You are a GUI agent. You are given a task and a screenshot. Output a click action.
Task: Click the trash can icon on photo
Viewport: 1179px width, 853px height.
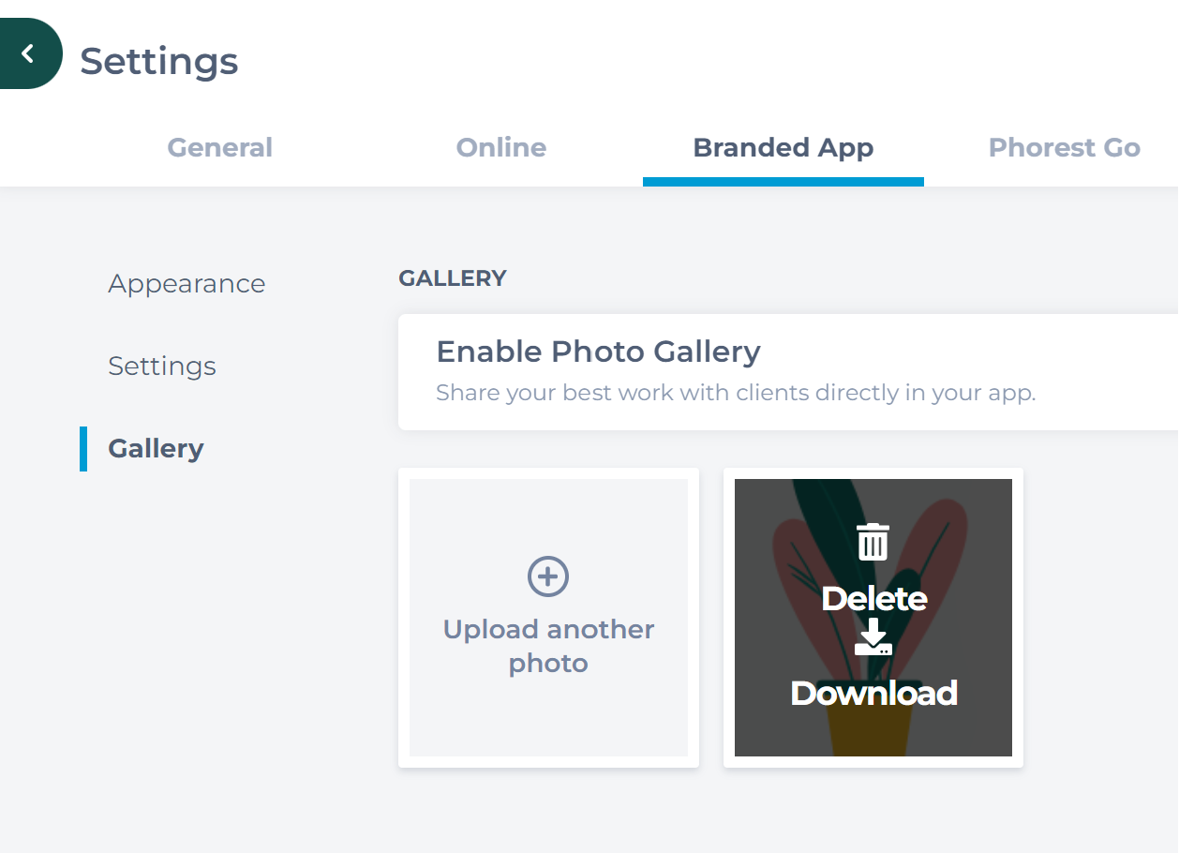(x=873, y=542)
